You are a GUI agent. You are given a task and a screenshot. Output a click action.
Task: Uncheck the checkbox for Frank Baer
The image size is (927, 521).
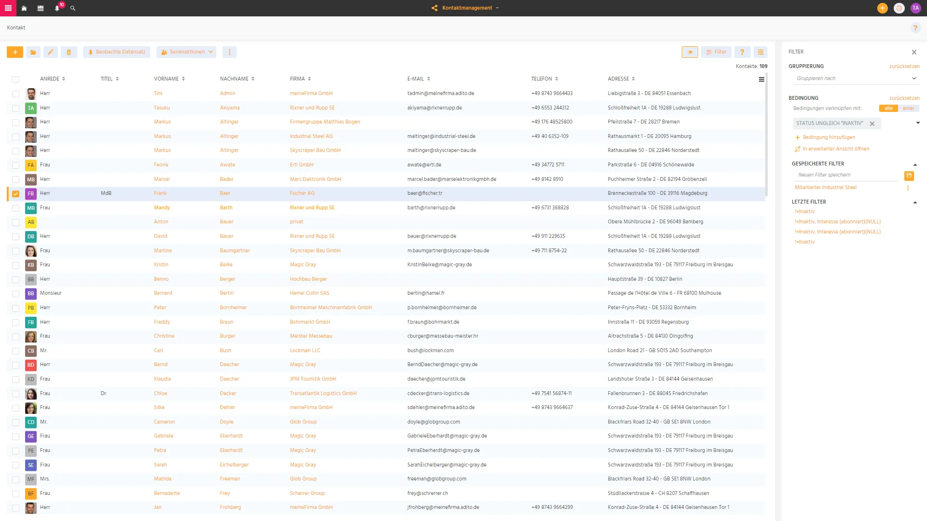point(16,194)
